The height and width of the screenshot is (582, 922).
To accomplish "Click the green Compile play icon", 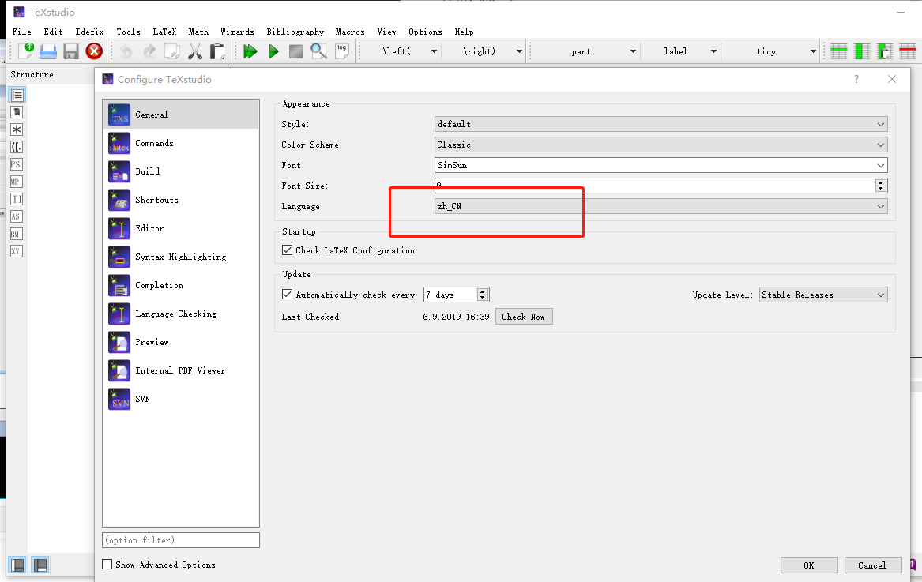I will click(x=273, y=51).
